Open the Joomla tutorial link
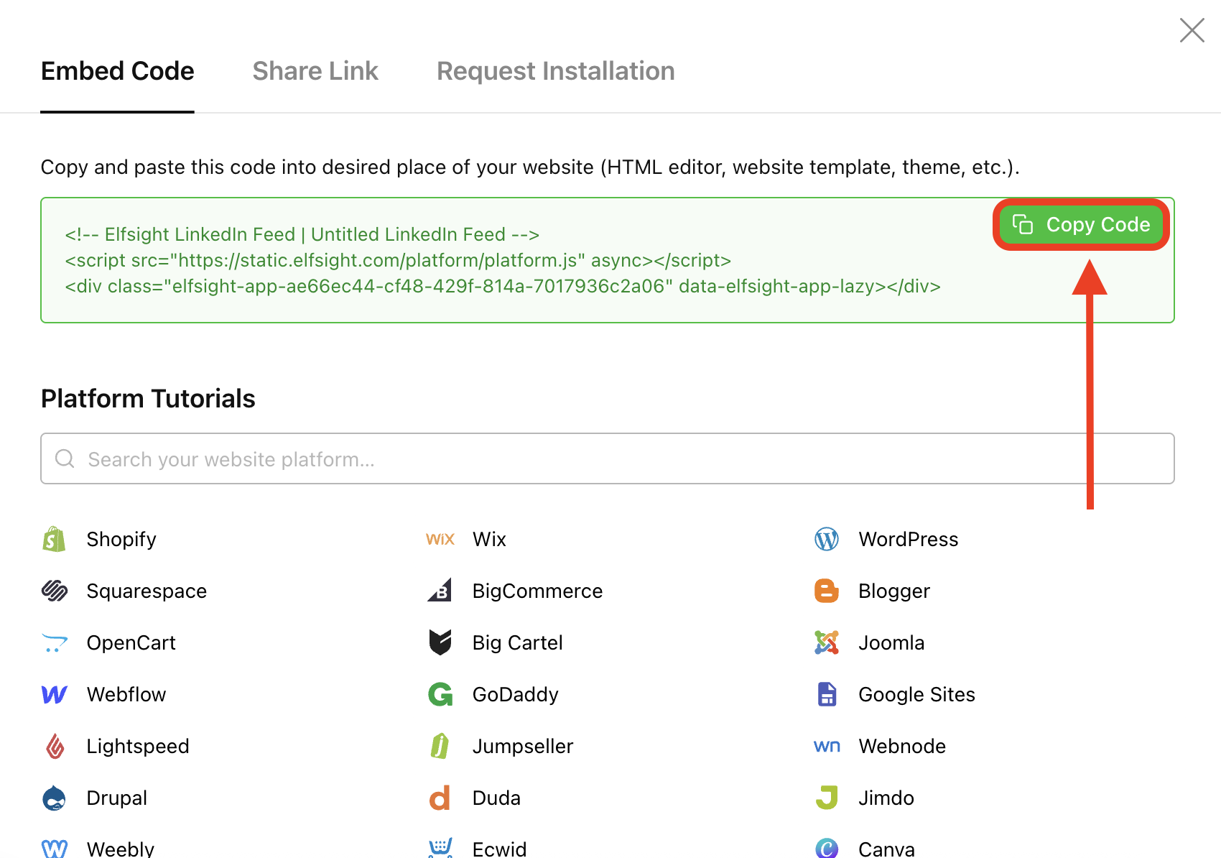 [891, 642]
